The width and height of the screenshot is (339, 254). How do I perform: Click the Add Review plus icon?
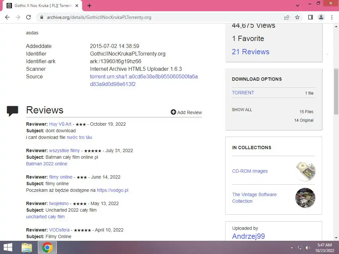point(173,112)
